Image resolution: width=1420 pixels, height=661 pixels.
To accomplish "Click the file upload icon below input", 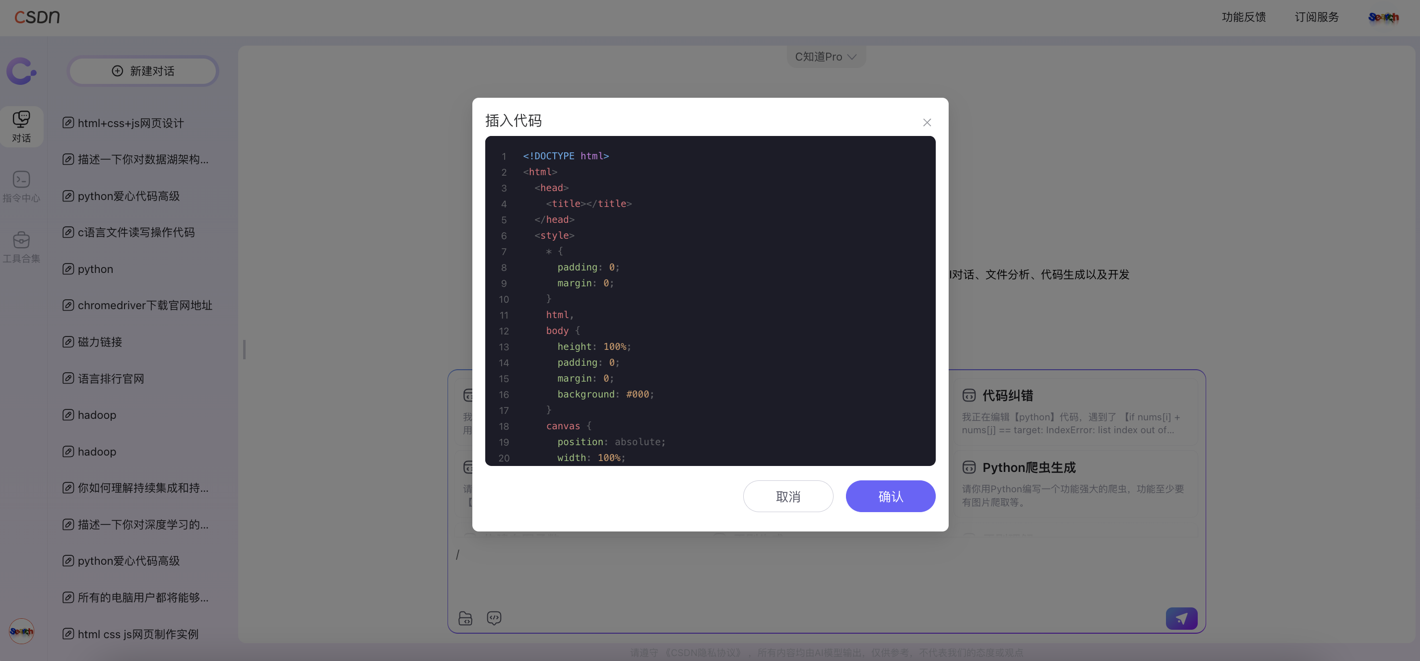I will click(465, 618).
